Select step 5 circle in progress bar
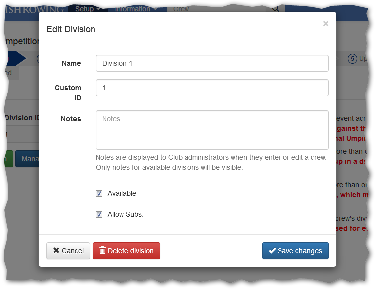Image resolution: width=375 pixels, height=289 pixels. (x=352, y=58)
